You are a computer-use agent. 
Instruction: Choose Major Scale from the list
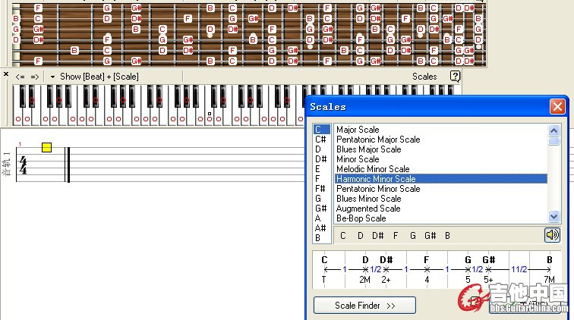[x=358, y=130]
